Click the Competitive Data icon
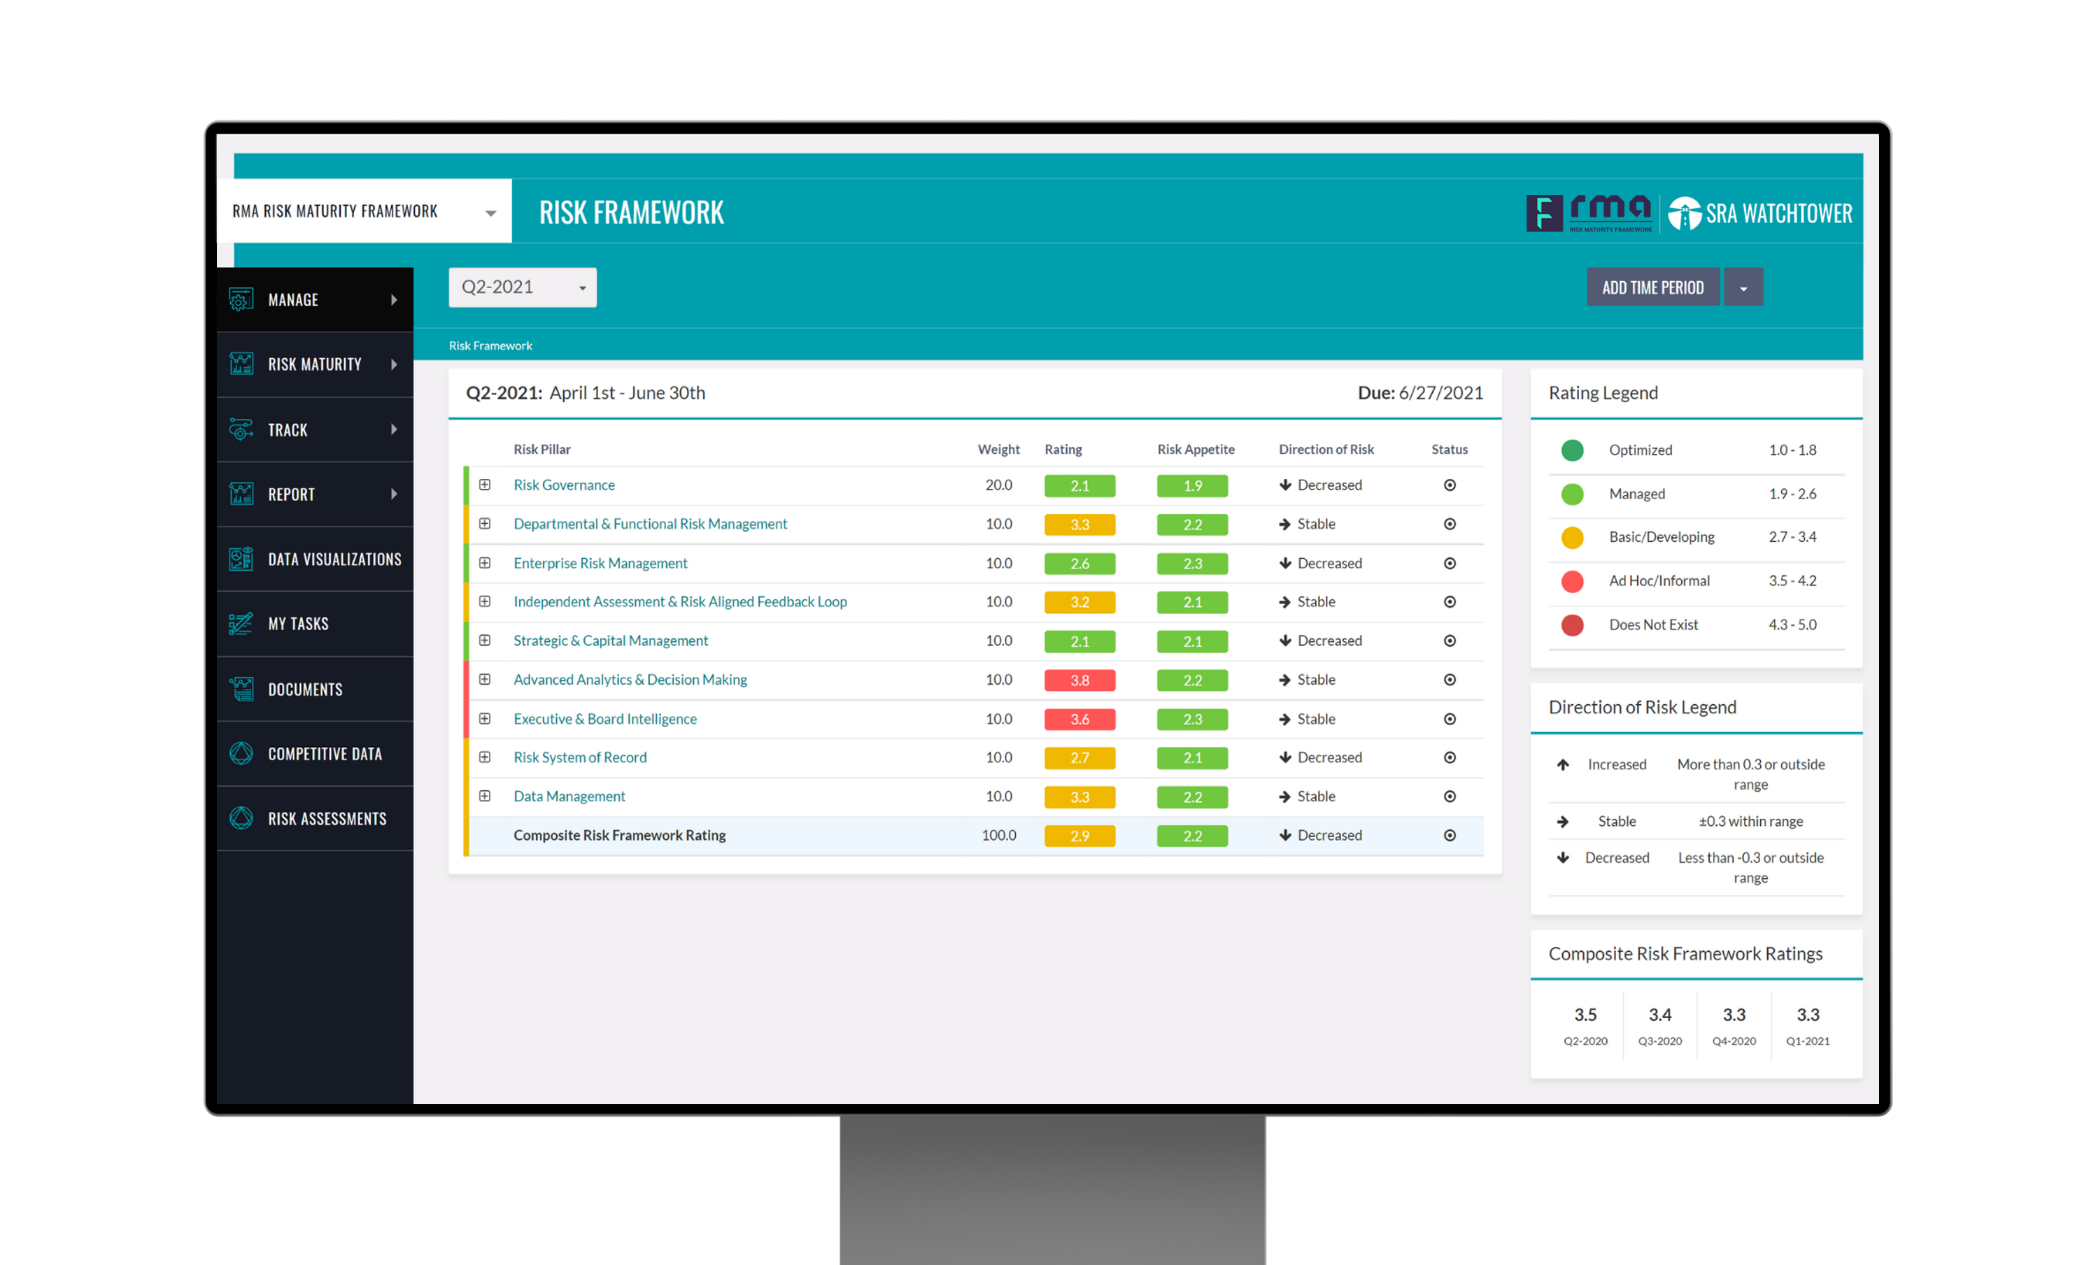The width and height of the screenshot is (2096, 1265). pos(241,754)
